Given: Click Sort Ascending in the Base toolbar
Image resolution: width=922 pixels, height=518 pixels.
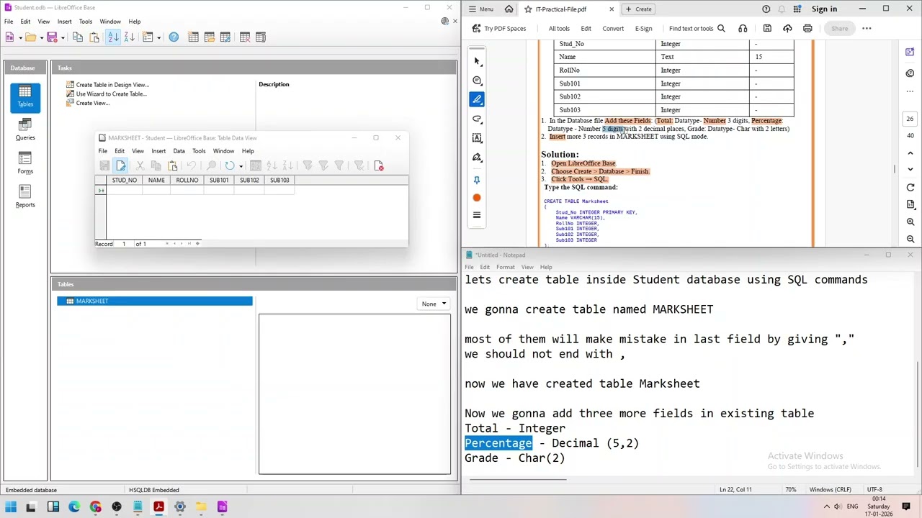Looking at the screenshot, I should (x=114, y=37).
